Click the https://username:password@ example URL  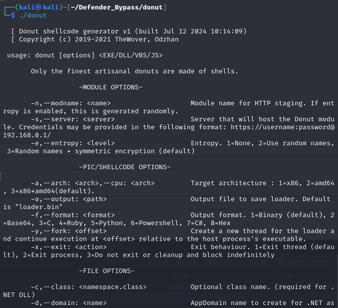(283, 127)
